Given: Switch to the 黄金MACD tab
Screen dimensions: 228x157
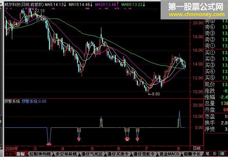Looking at the screenshot, I should (x=169, y=154).
